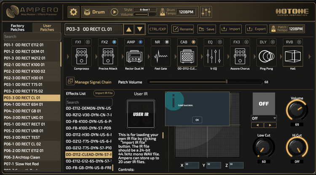Click the HOTONE brand logo

pos(292,12)
